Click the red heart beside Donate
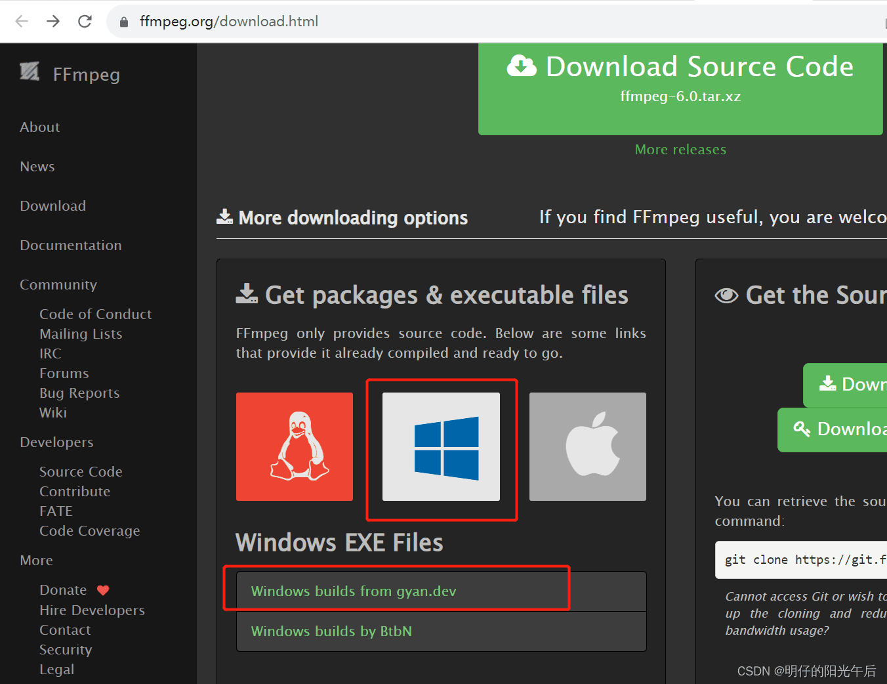This screenshot has width=887, height=684. [103, 590]
